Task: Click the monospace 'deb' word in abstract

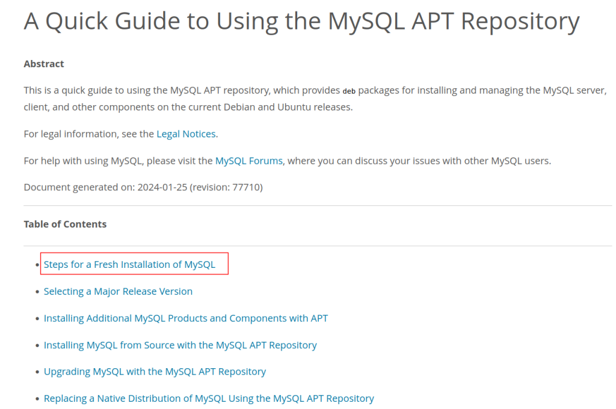Action: pos(349,91)
